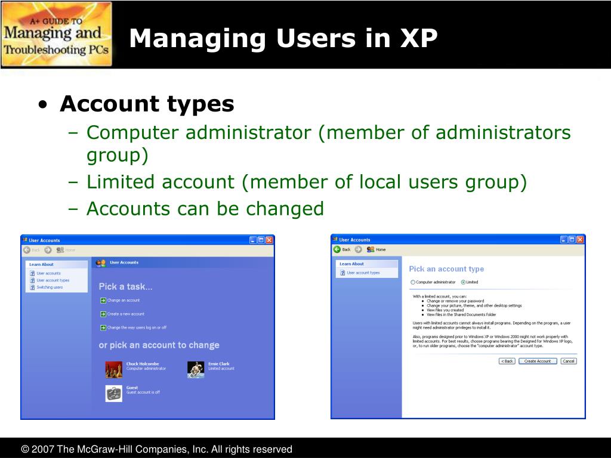Click 'or pick an account to change' heading
This screenshot has height=458, width=611.
click(x=159, y=345)
